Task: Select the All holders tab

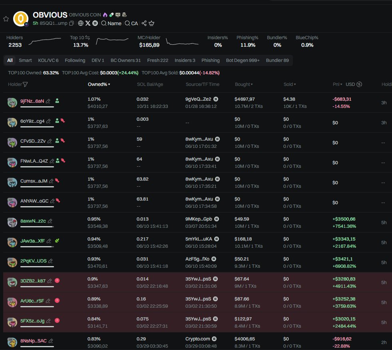Action: click(10, 60)
